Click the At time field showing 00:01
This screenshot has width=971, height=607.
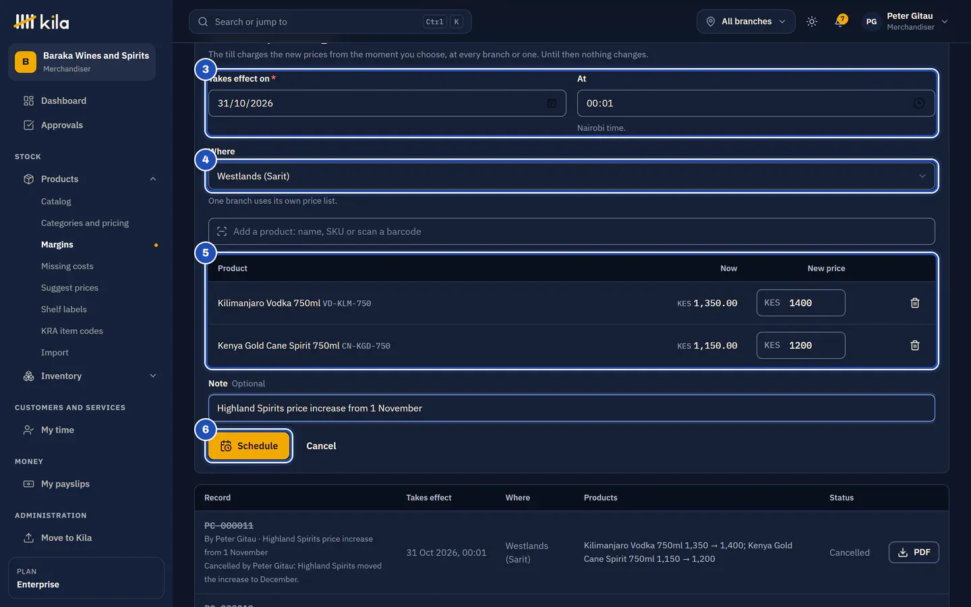click(756, 103)
